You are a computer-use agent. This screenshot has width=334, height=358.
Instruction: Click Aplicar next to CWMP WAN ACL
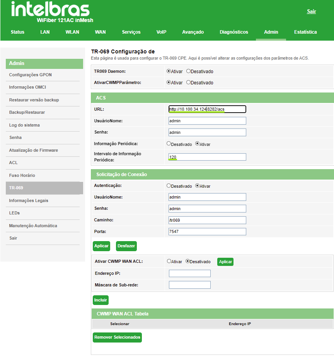[x=225, y=262]
